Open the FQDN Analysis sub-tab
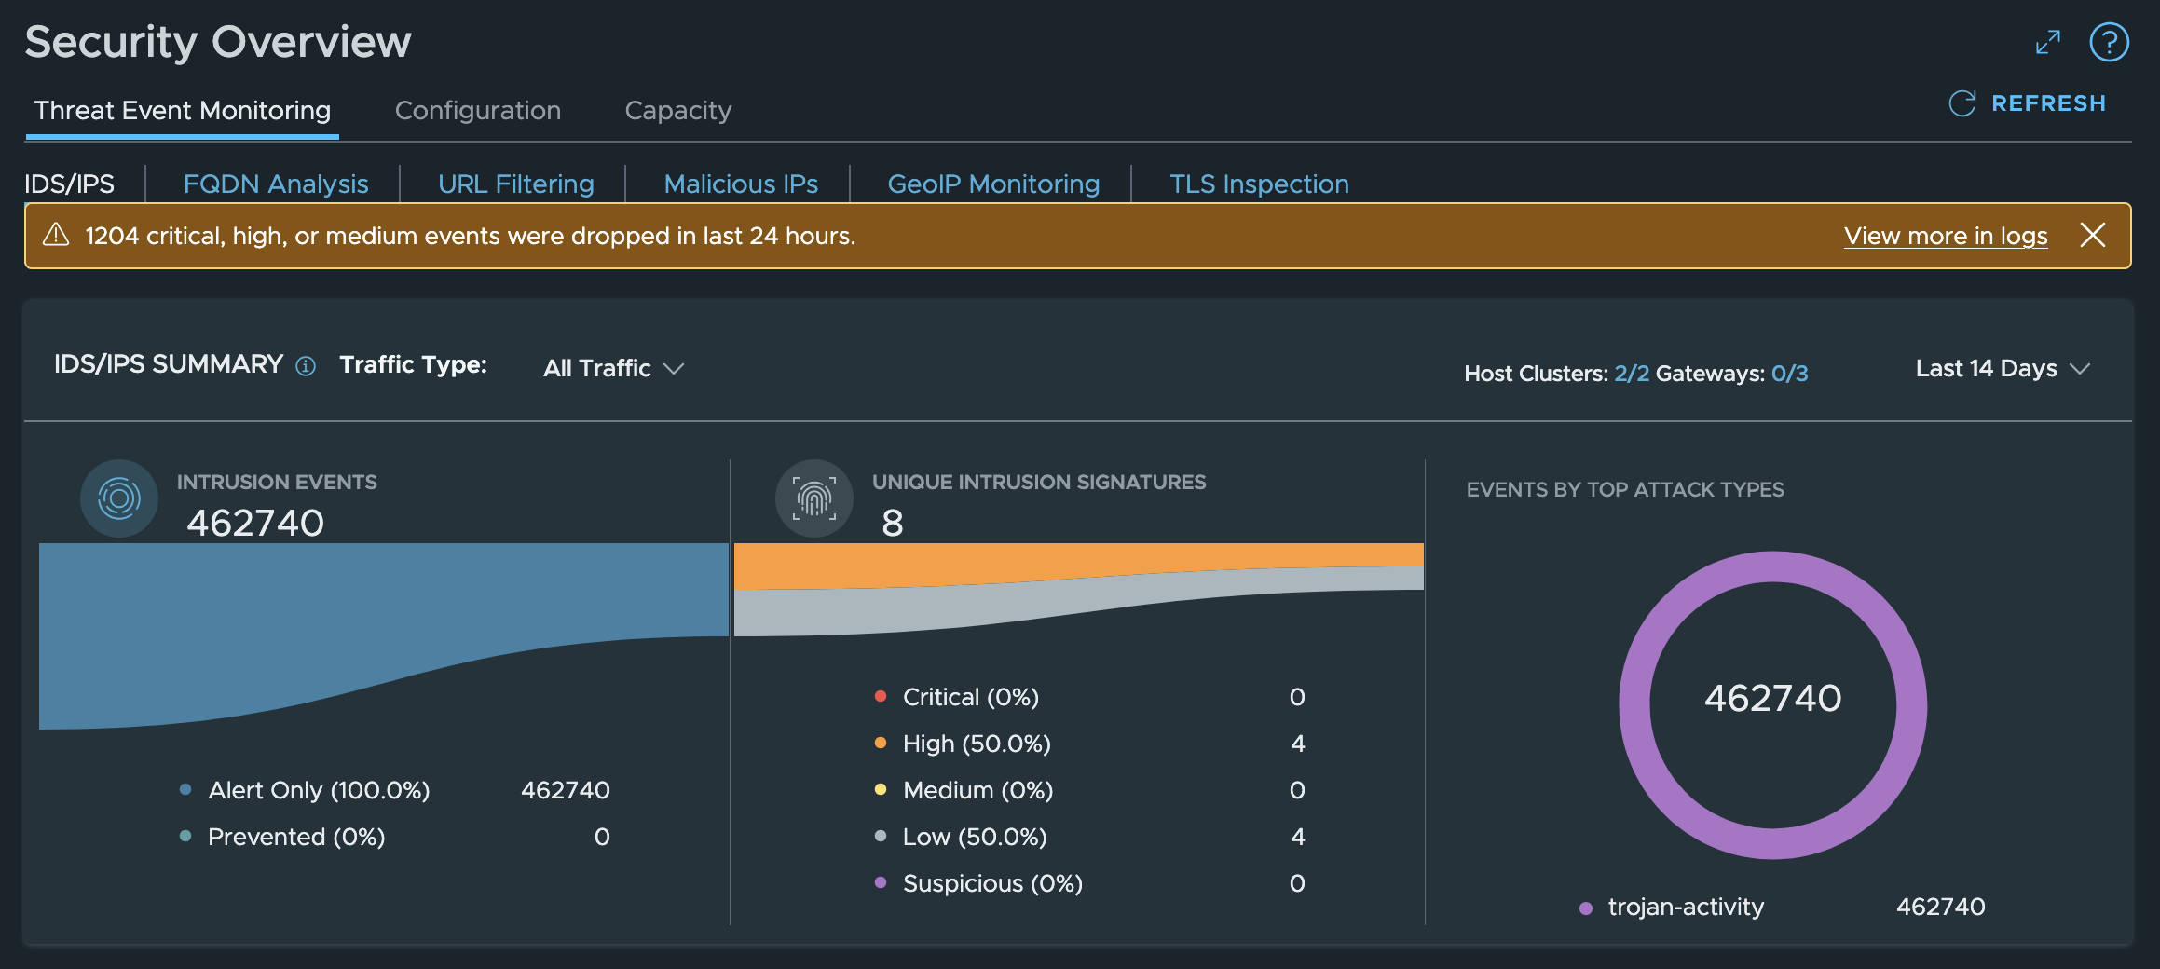This screenshot has width=2160, height=969. point(276,184)
